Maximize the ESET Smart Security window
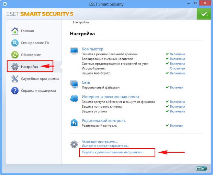 (x=195, y=3)
